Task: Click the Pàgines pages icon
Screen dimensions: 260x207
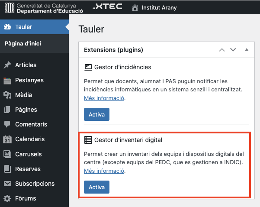Action: [x=7, y=110]
